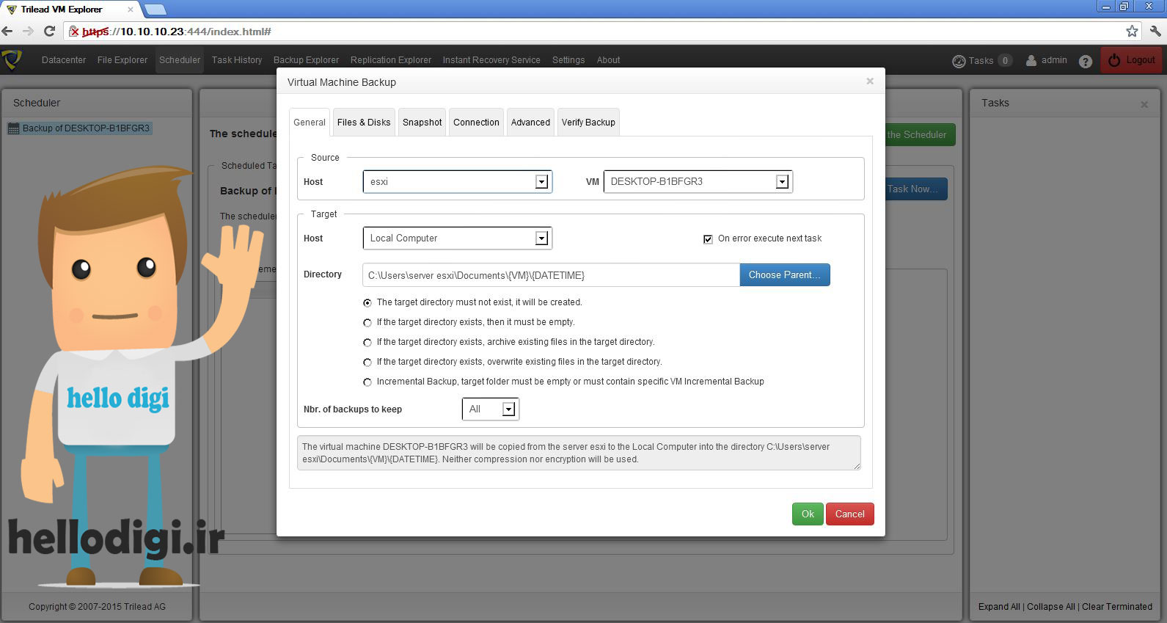The image size is (1167, 623).
Task: Toggle On error execute next task
Action: (708, 239)
